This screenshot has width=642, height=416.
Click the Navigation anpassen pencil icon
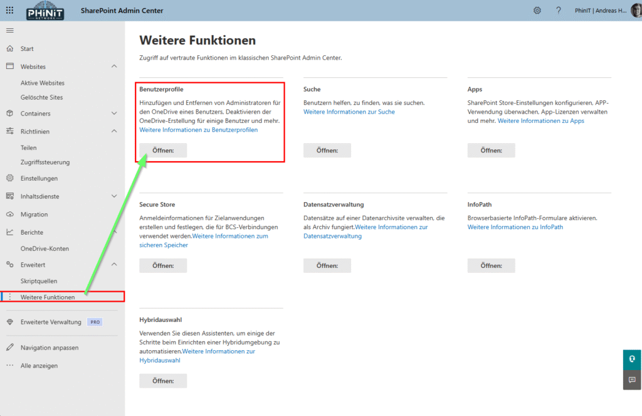pyautogui.click(x=11, y=347)
